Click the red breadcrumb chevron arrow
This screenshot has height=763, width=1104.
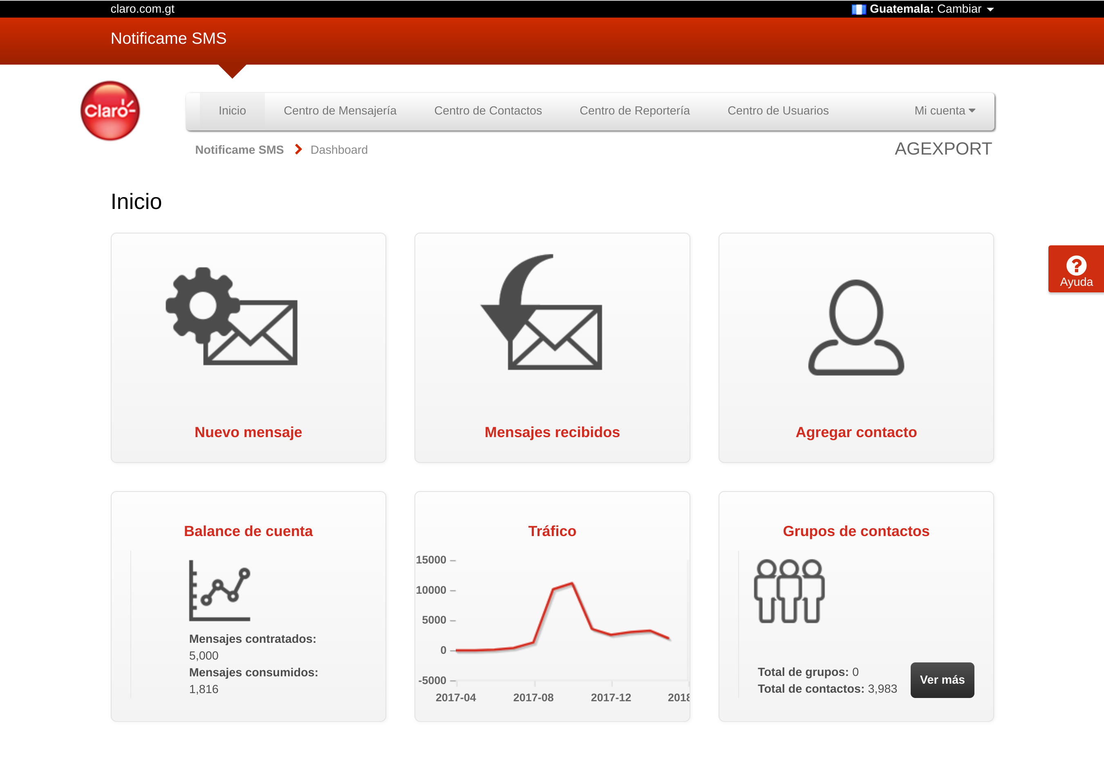(x=298, y=150)
